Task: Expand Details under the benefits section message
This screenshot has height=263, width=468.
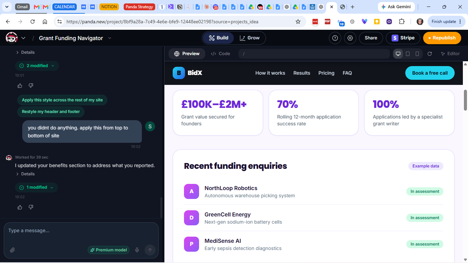Action: click(x=25, y=174)
